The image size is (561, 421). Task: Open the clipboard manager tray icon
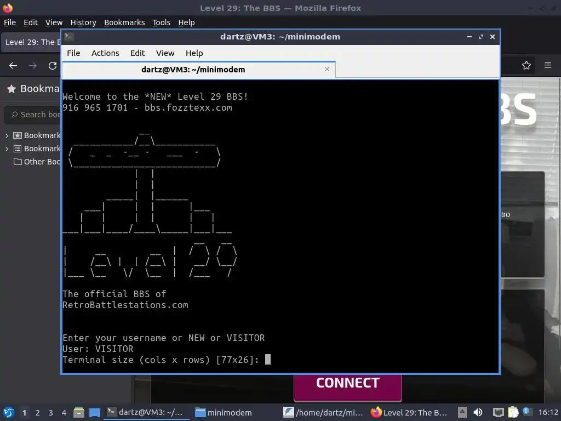tap(513, 412)
